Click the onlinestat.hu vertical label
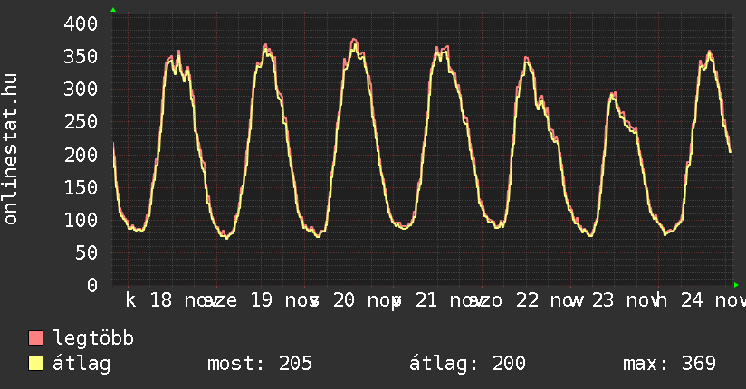This screenshot has width=746, height=389. 11,149
